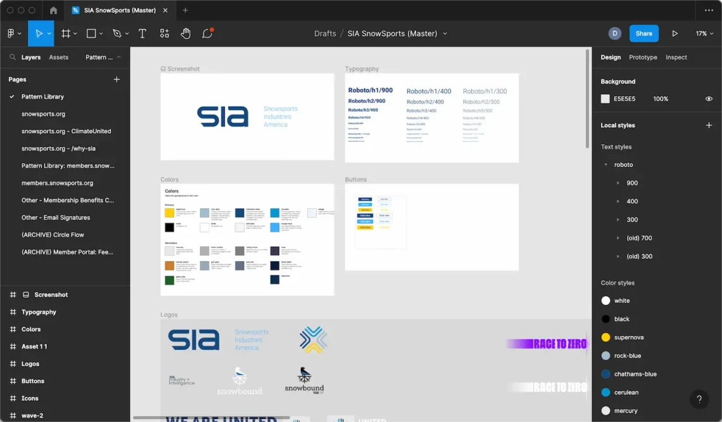Click the Icons layer frame icon
The image size is (722, 422).
click(x=13, y=398)
